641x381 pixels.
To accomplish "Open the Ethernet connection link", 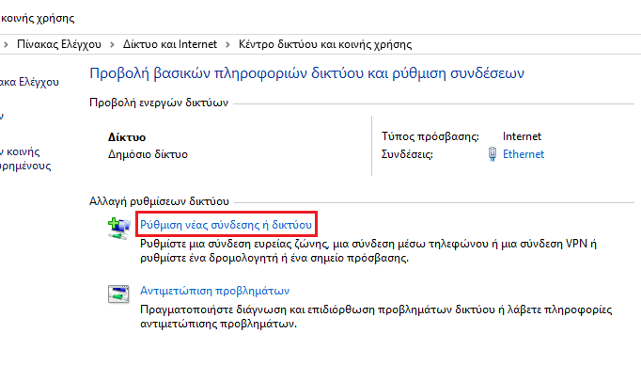I will click(x=524, y=154).
